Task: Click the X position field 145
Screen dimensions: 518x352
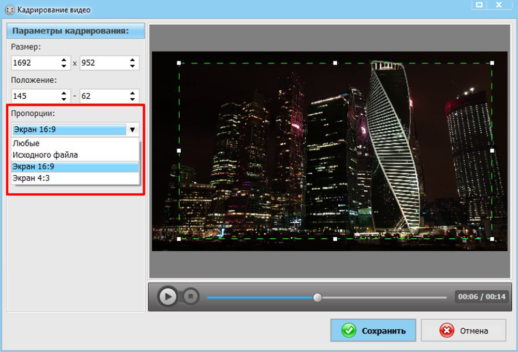Action: [x=34, y=96]
